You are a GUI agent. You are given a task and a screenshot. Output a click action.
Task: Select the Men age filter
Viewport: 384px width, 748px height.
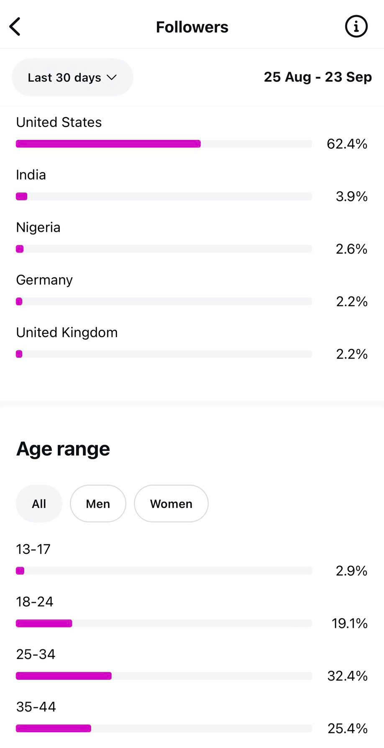click(x=98, y=504)
